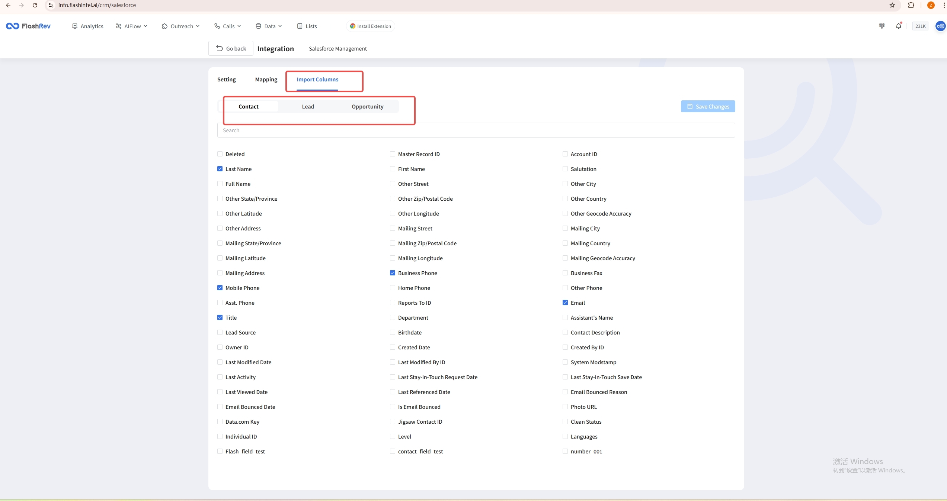Click the Install Extension Chrome icon
The width and height of the screenshot is (947, 501).
click(352, 26)
